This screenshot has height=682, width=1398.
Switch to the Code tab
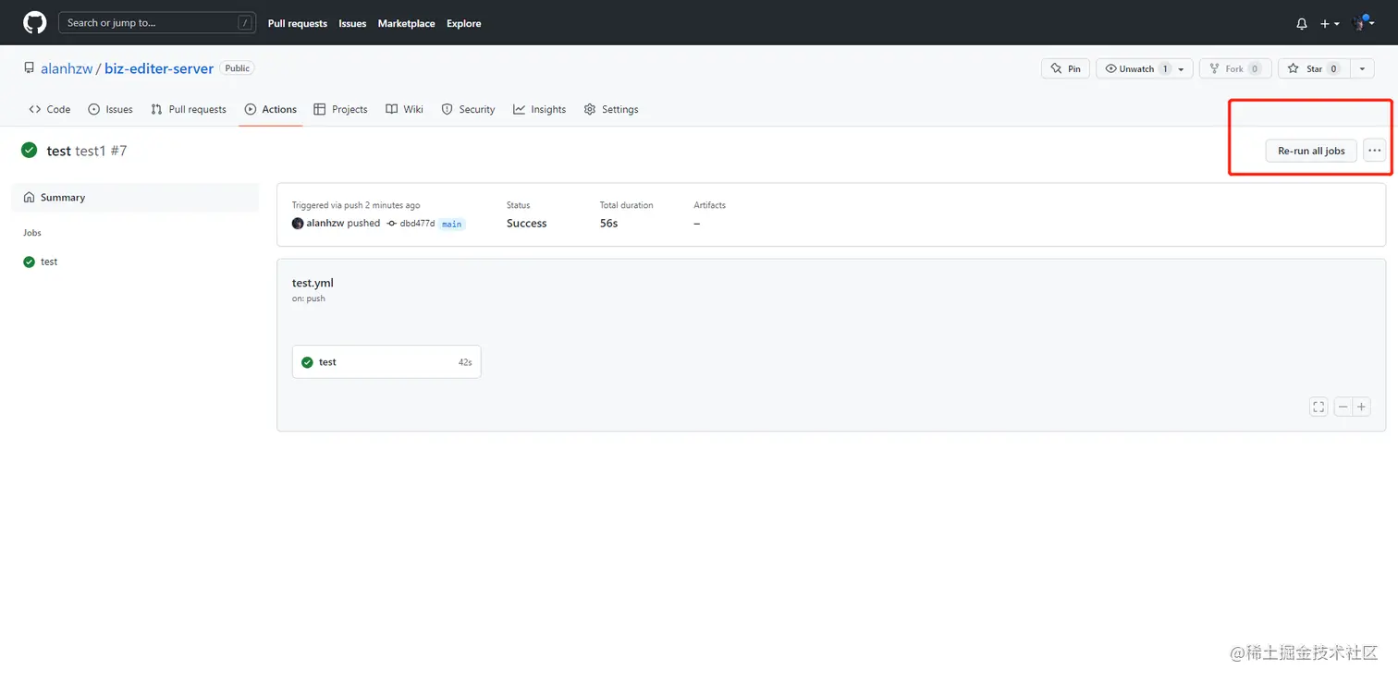pyautogui.click(x=50, y=109)
